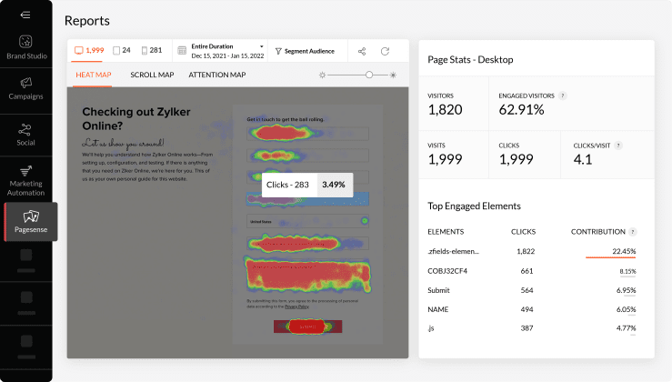Click the 8.15% contribution value
This screenshot has width=672, height=382.
pos(627,271)
